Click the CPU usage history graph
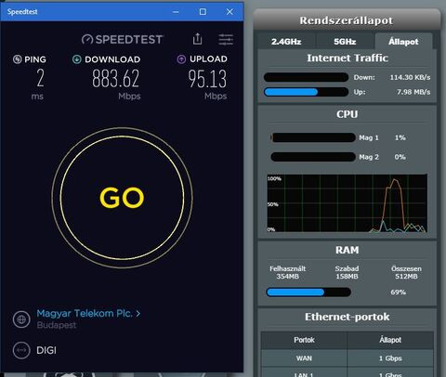 (348, 203)
